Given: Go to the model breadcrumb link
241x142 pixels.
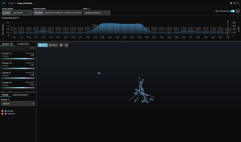Looking at the screenshot, I should [11, 3].
